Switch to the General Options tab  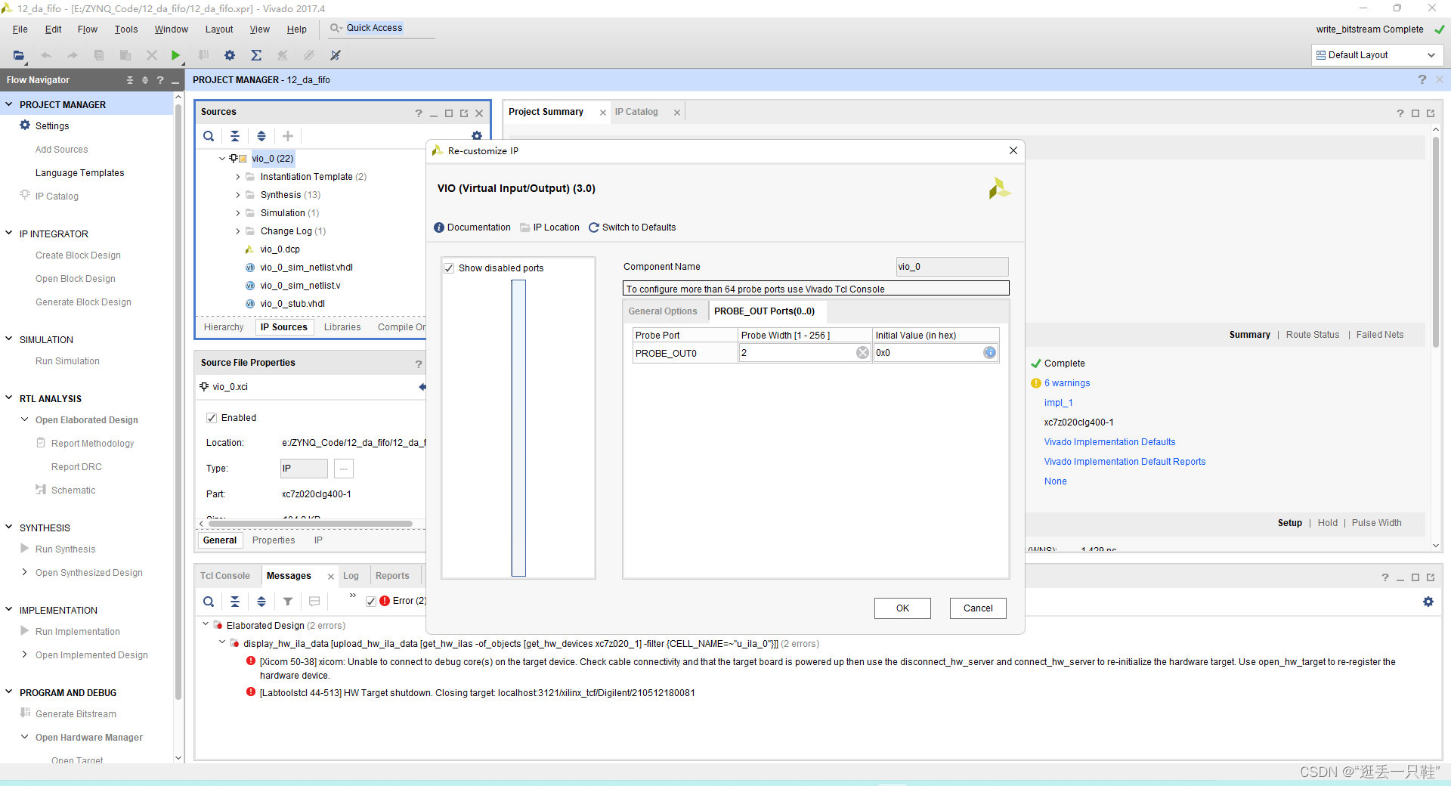coord(663,311)
